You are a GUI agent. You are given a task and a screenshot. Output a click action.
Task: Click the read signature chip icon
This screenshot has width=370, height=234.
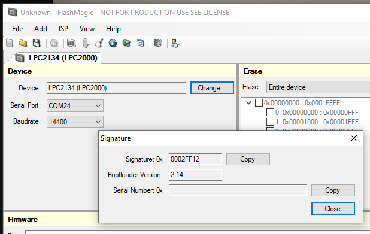71,43
